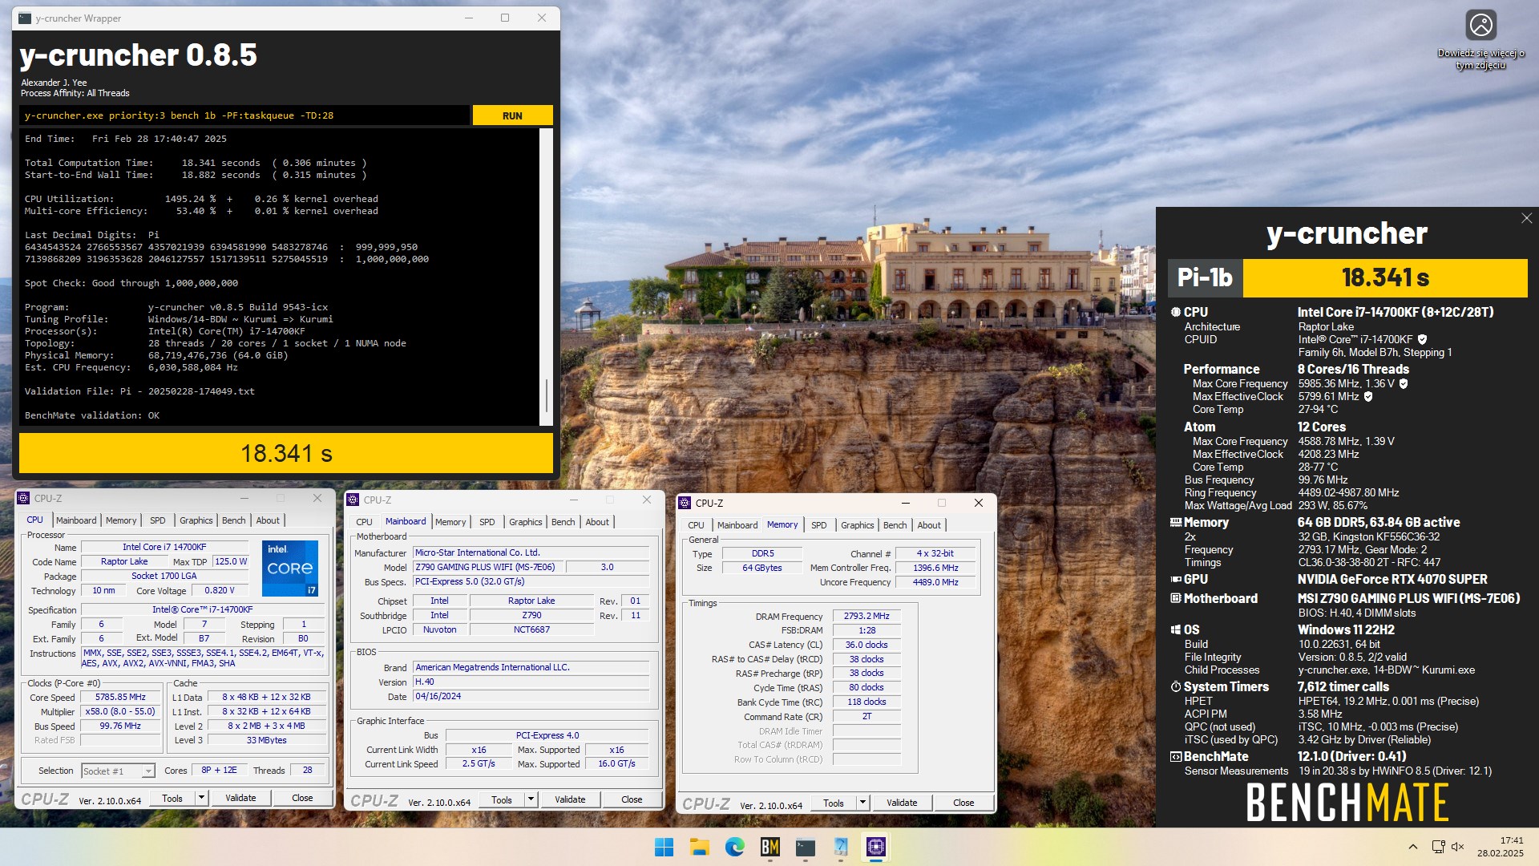Open the CPU-Z icon in the taskbar

click(x=875, y=847)
